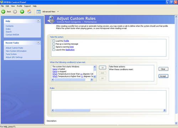Open the Profile menu
Viewport: 178px width, 128px height.
[x=20, y=6]
